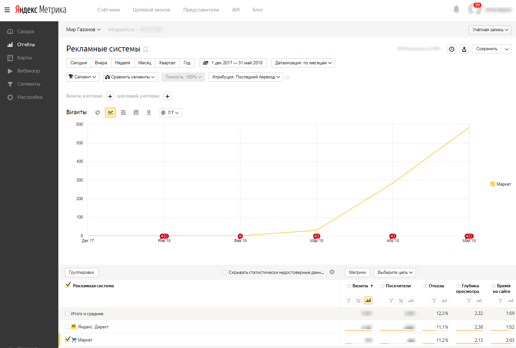Image resolution: width=516 pixels, height=348 pixels.
Task: Open the Сегмент dropdown
Action: [83, 77]
